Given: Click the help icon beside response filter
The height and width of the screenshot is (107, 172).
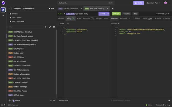Looking at the screenshot, I should point(169,101).
